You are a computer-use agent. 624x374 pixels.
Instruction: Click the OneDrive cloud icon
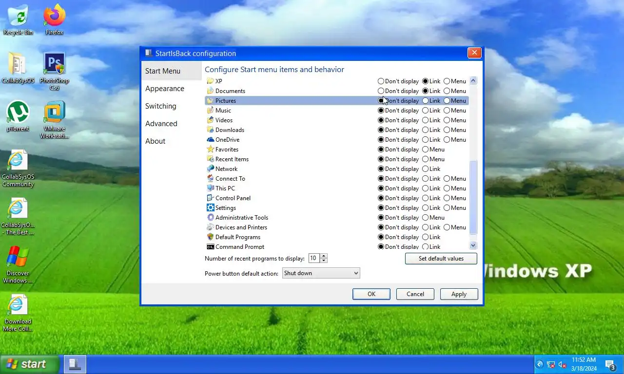(210, 140)
